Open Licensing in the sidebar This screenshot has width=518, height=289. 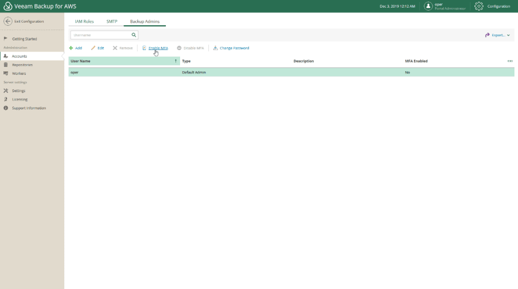(20, 100)
